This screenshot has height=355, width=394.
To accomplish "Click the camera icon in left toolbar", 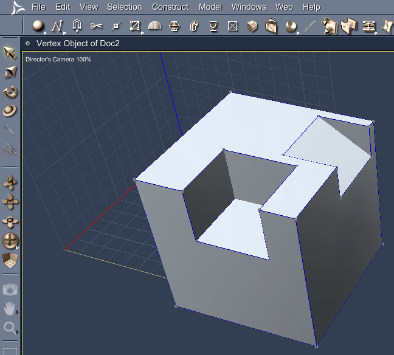I will [10, 290].
